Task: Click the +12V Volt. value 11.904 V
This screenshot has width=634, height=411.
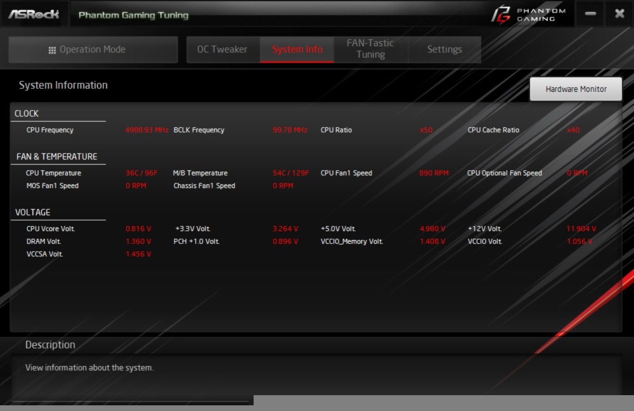Action: click(x=581, y=229)
